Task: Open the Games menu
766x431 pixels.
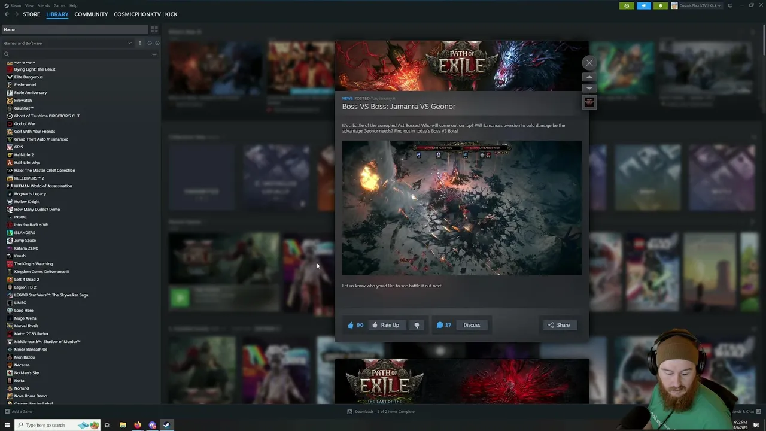Action: (59, 5)
